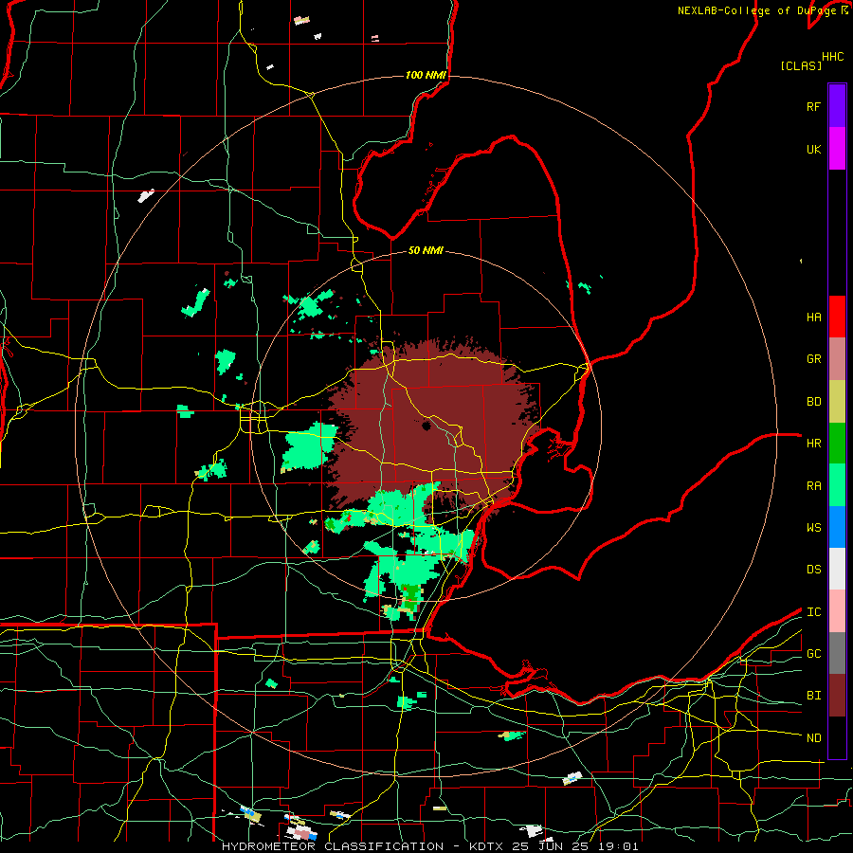Screen dimensions: 853x853
Task: Click the BD yellow legend swatch
Action: point(837,402)
